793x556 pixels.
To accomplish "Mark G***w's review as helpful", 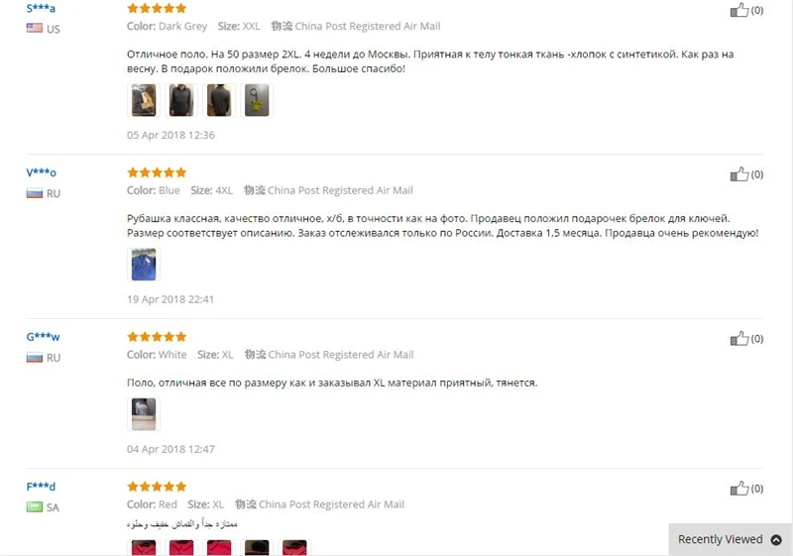I will [739, 338].
